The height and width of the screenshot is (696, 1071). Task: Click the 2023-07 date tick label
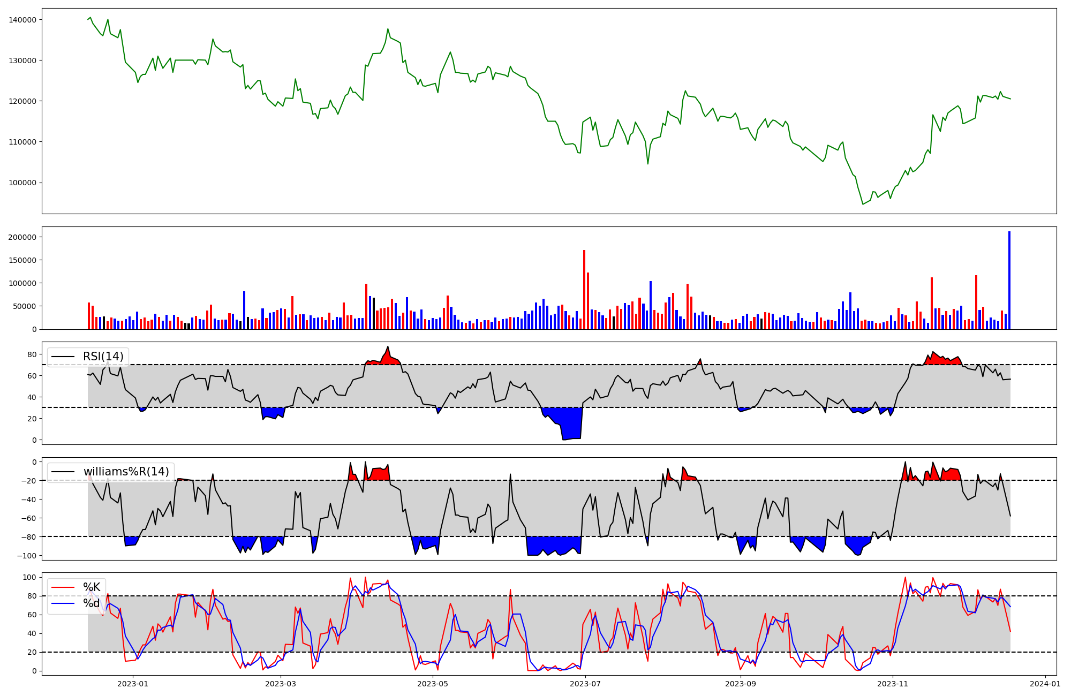(x=585, y=684)
